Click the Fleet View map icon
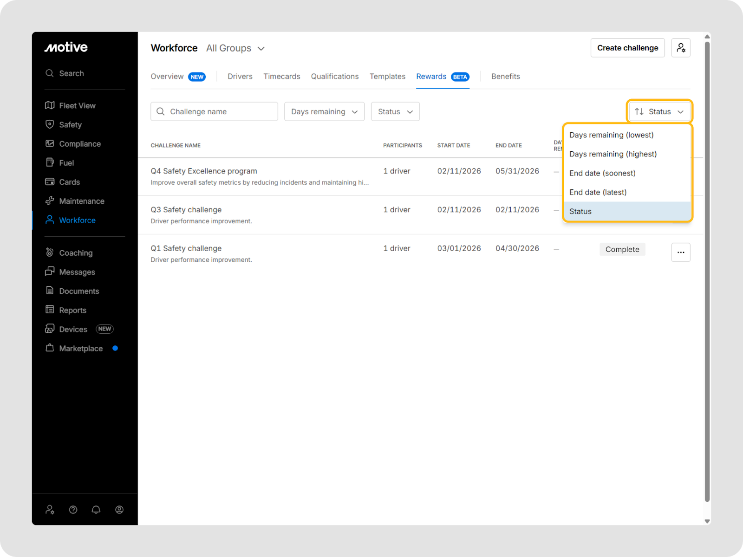Viewport: 743px width, 557px height. tap(50, 105)
